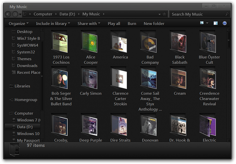Click the file list vertical scrollbar thumb

229,40
